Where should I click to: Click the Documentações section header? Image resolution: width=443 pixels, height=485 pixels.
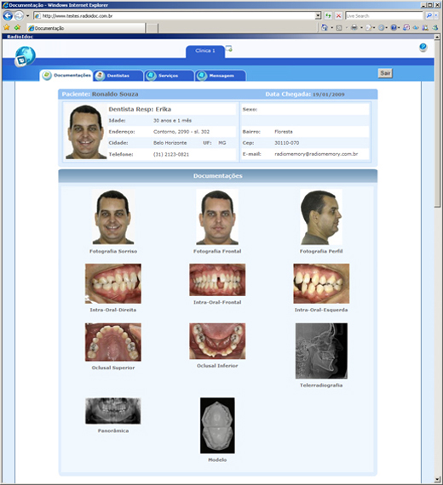(218, 175)
